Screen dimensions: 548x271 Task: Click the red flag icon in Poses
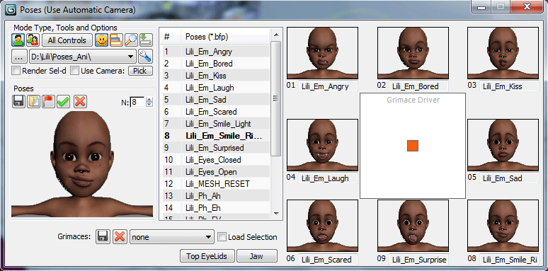[49, 101]
